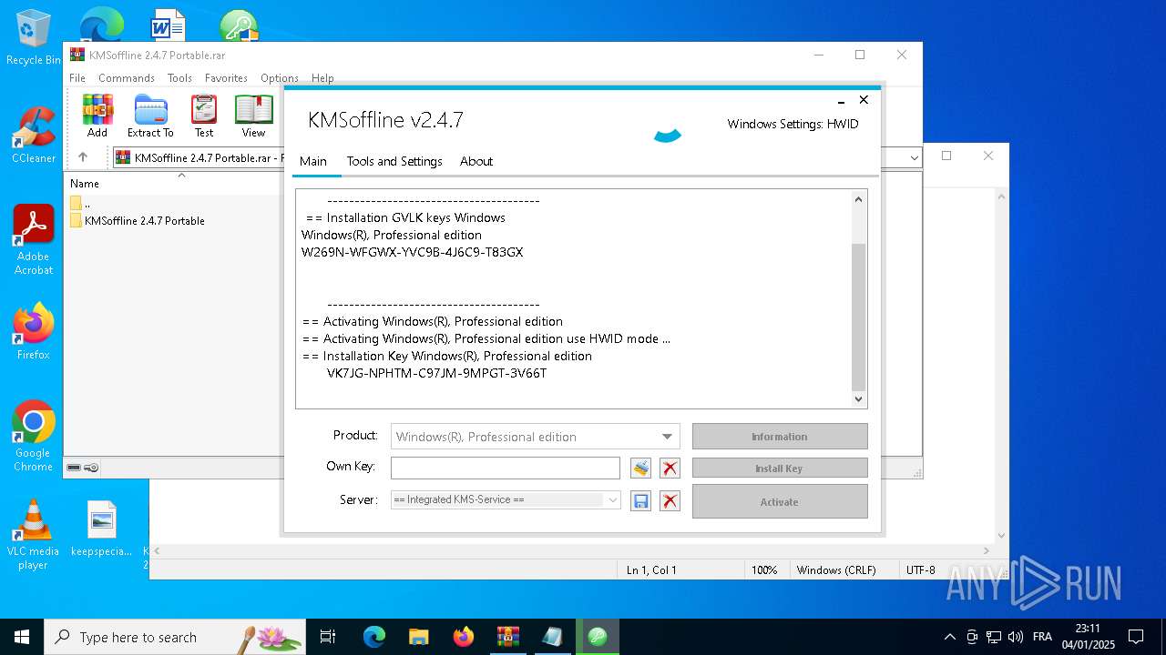Switch to the Main tab

[313, 161]
